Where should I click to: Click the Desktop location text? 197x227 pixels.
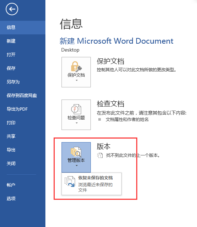click(70, 50)
